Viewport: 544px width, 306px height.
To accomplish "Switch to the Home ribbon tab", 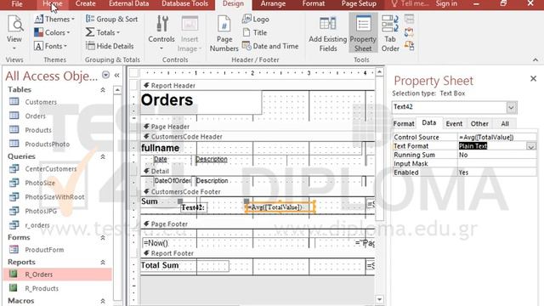I will click(53, 3).
